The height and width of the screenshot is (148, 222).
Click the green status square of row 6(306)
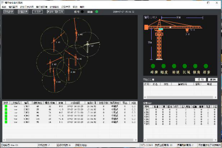coord(6,122)
